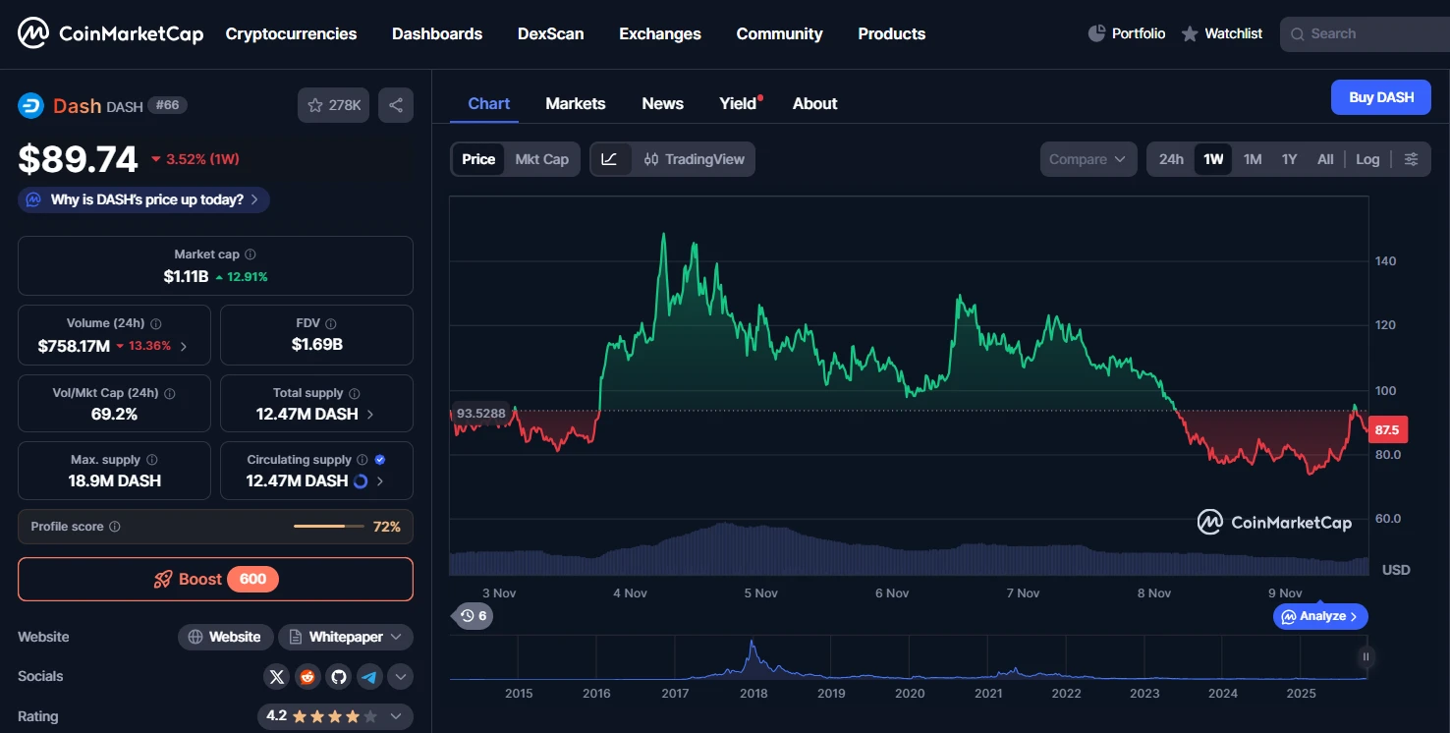Open the CoinMarketCap home logo
This screenshot has height=733, width=1450.
[109, 32]
